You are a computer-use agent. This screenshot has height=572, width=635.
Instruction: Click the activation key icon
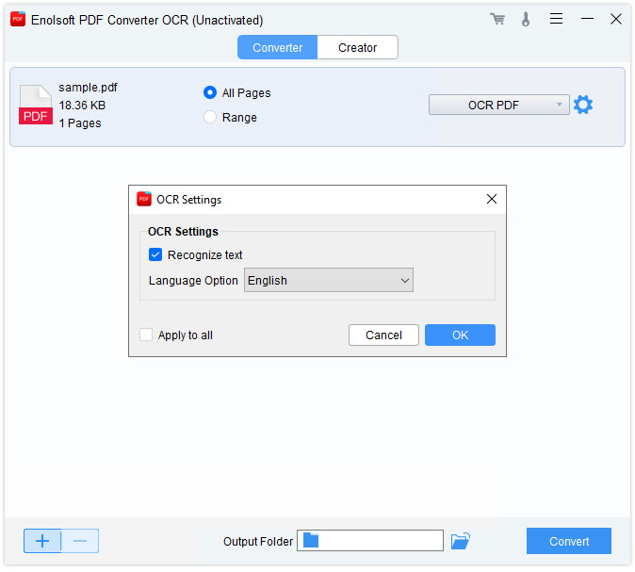click(526, 19)
